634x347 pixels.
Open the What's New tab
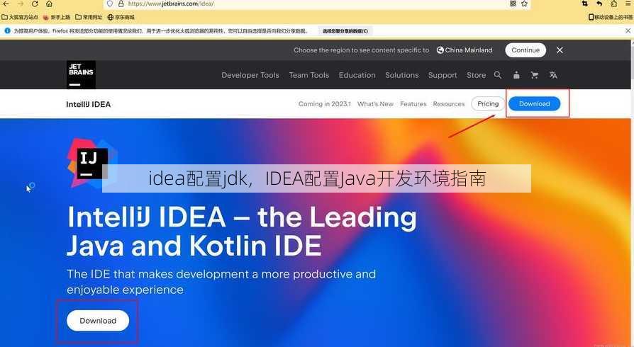tap(375, 104)
